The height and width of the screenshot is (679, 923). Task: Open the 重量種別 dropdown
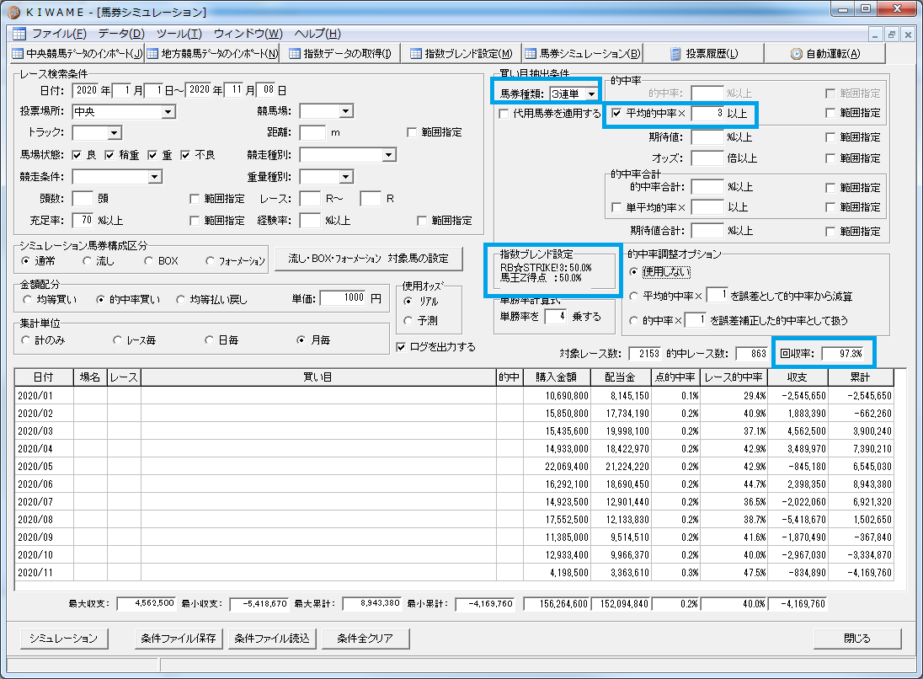click(x=346, y=177)
